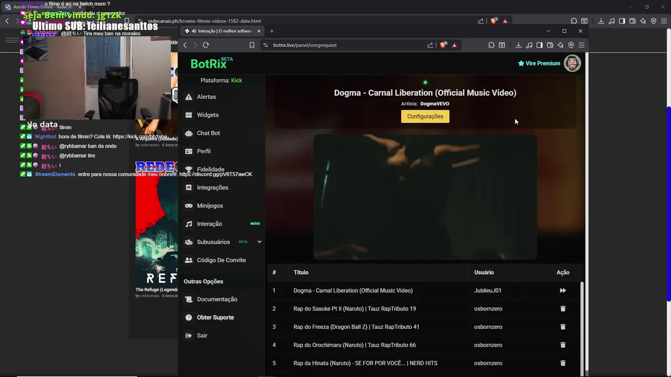Go forward in BotRix browser window
671x377 pixels.
[x=195, y=45]
